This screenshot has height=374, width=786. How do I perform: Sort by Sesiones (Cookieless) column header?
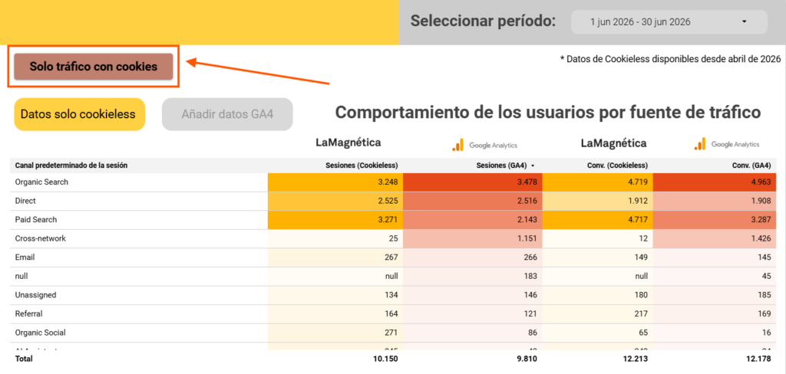tap(362, 166)
